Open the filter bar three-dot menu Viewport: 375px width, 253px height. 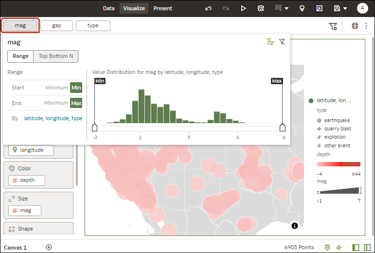pos(366,26)
